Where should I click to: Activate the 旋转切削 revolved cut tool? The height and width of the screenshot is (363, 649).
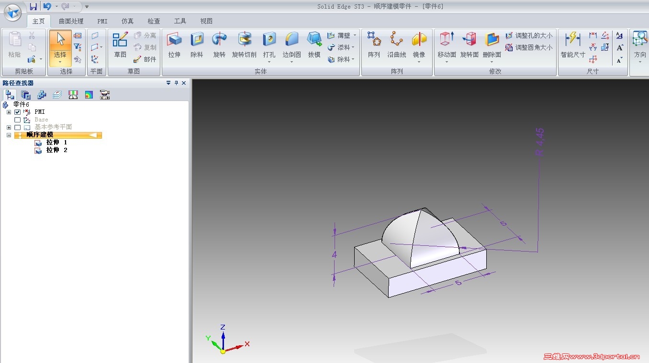(244, 46)
